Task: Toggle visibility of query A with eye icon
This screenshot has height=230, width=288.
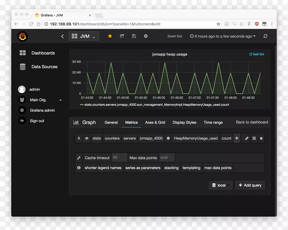Action: [x=87, y=138]
